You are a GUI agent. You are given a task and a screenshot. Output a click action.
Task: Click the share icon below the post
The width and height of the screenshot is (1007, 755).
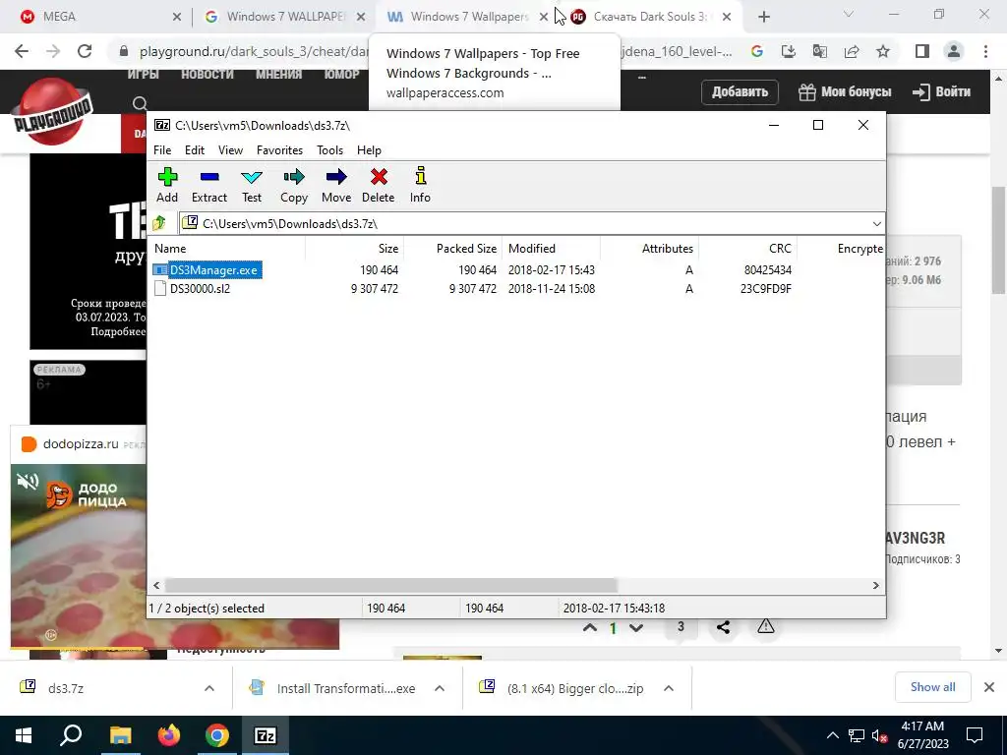tap(723, 627)
